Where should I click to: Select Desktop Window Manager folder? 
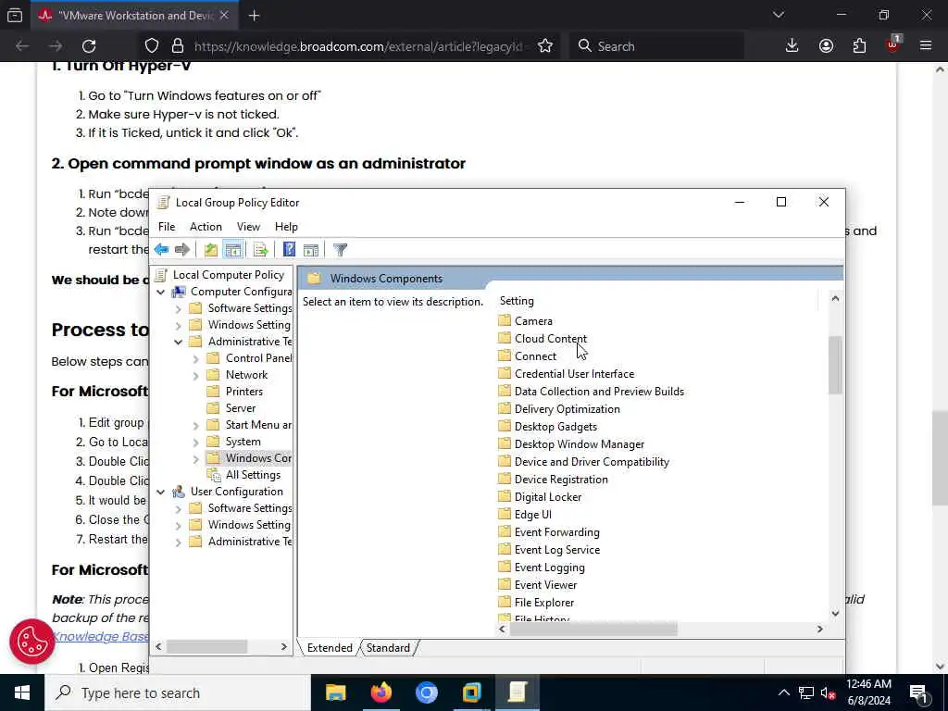click(x=580, y=443)
